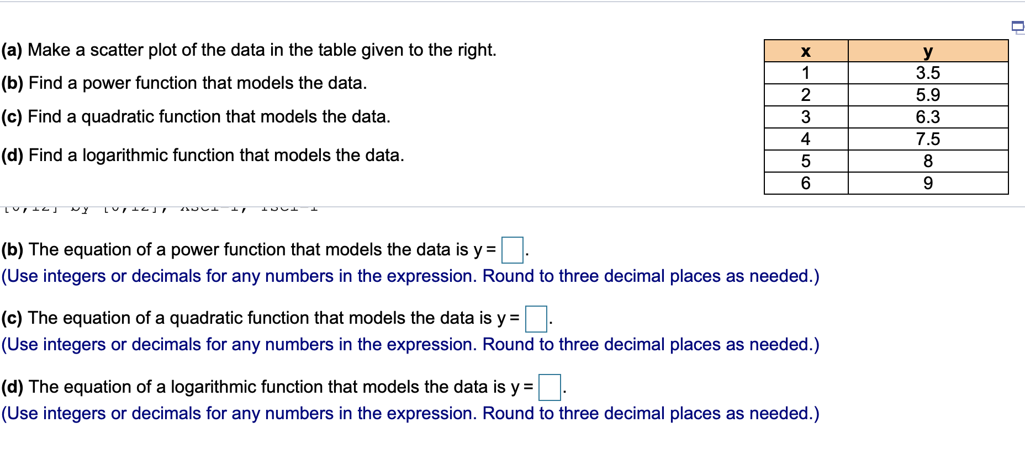The width and height of the screenshot is (1025, 460).
Task: Select the x column header in the table
Action: coord(805,51)
